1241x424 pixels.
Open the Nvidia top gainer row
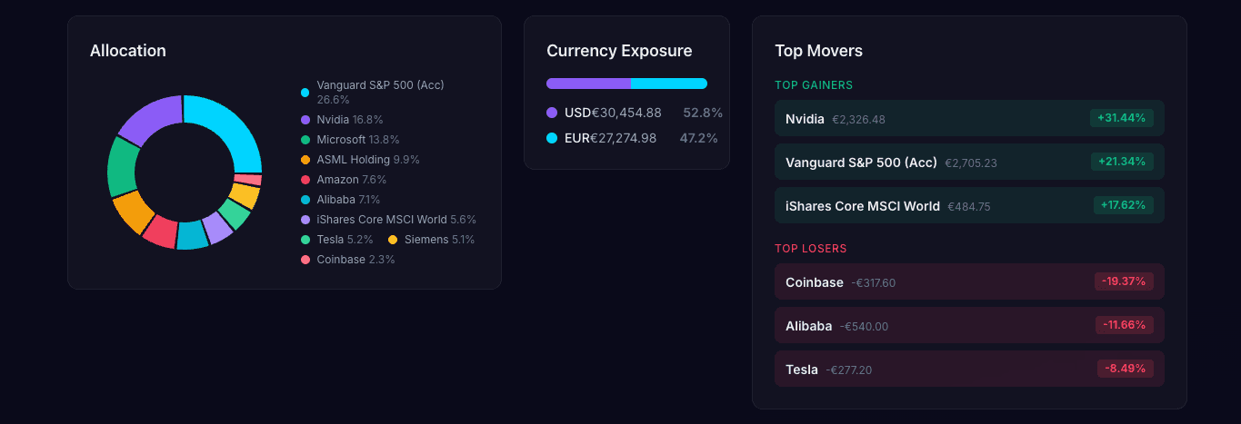[969, 118]
